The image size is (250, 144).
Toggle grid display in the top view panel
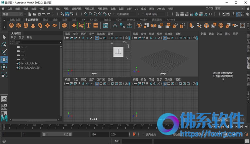97,38
